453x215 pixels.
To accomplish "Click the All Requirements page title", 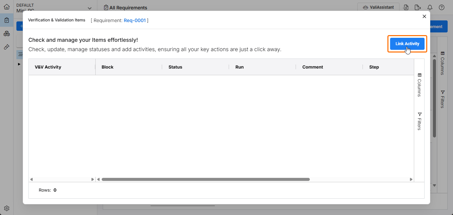I will click(128, 8).
